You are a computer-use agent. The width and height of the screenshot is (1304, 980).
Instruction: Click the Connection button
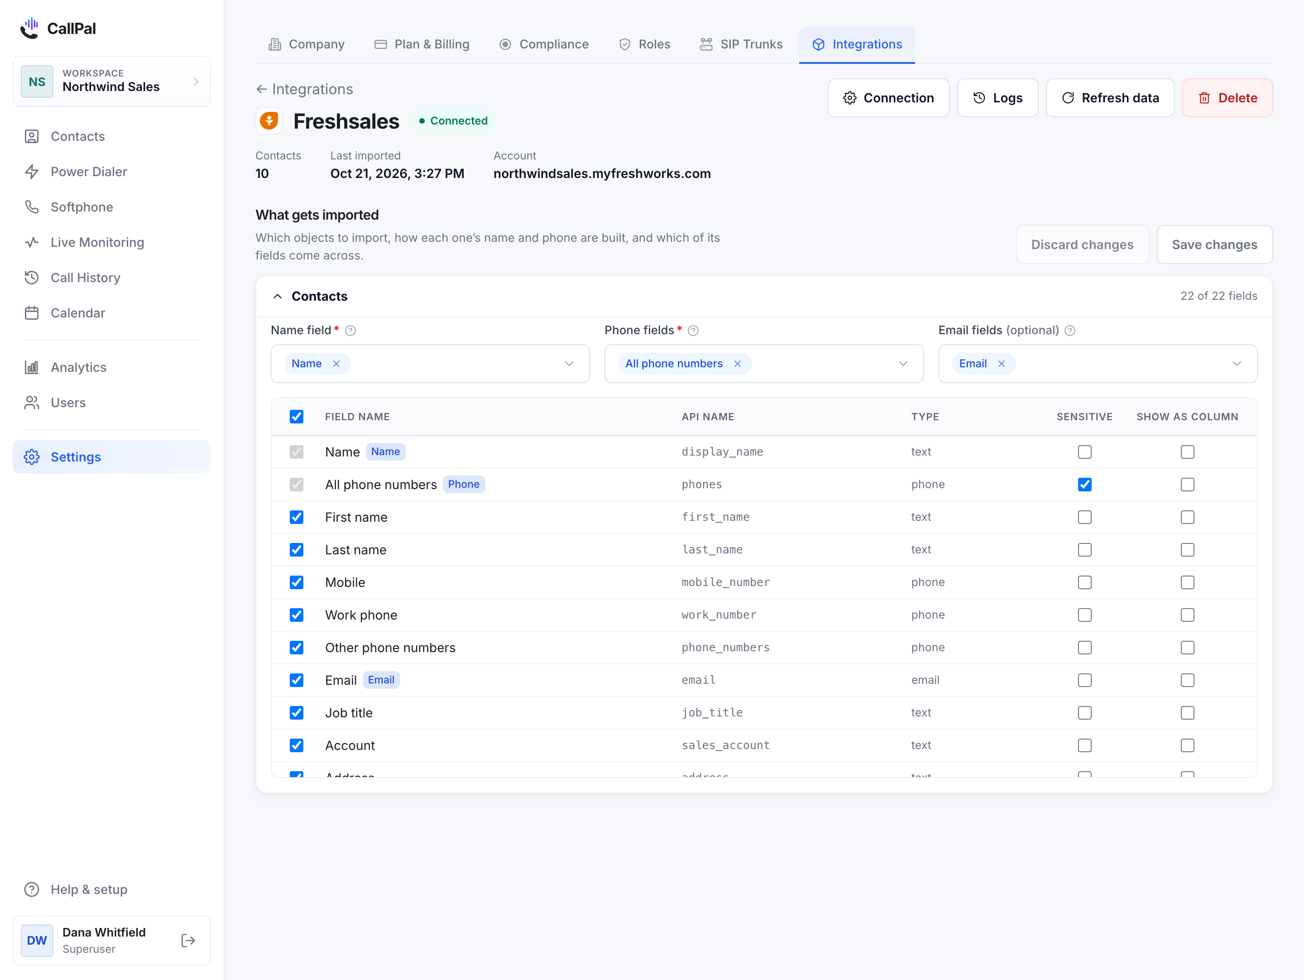[x=888, y=98]
